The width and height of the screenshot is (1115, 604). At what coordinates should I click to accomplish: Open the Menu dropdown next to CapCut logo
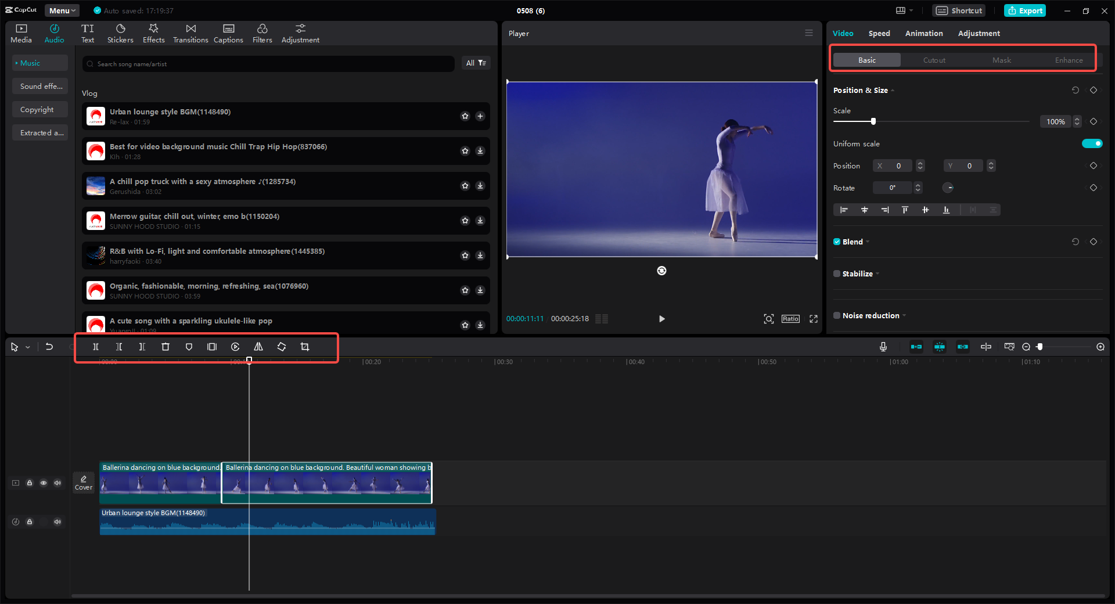[62, 10]
